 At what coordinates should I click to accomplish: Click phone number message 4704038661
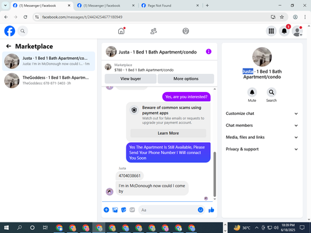coord(129,176)
